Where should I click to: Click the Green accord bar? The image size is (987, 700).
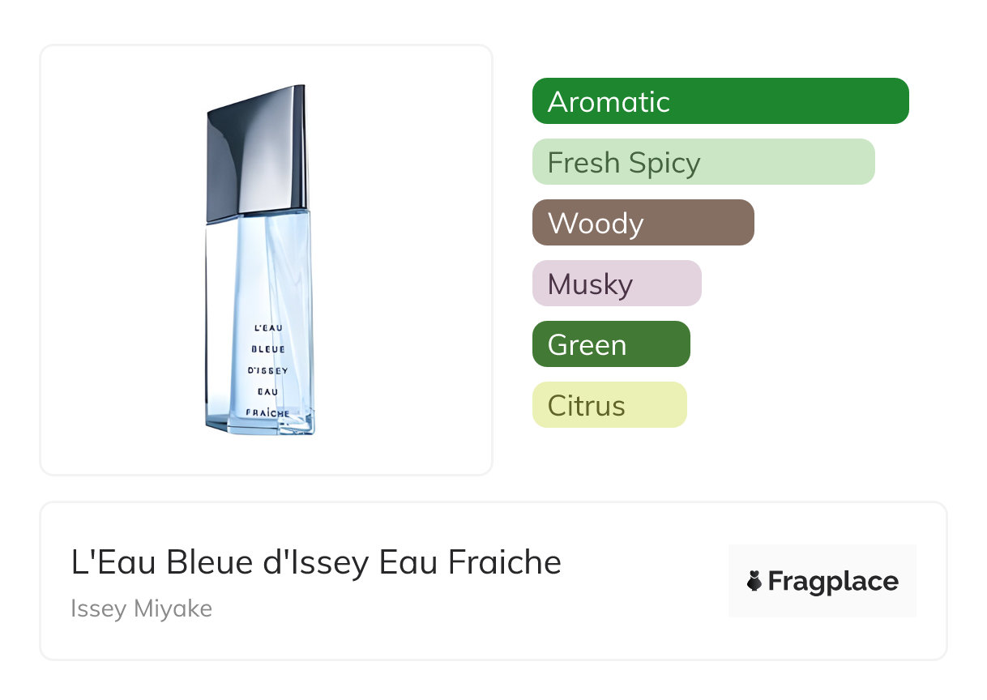610,344
